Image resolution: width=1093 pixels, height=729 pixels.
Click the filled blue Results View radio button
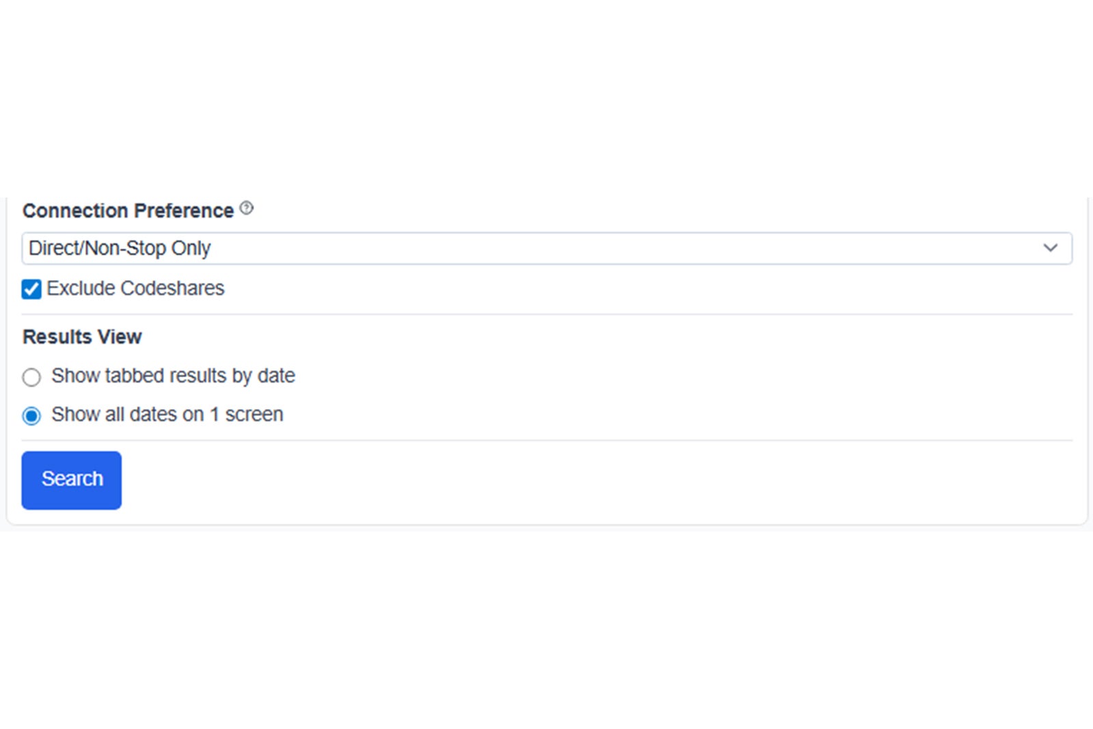tap(31, 415)
